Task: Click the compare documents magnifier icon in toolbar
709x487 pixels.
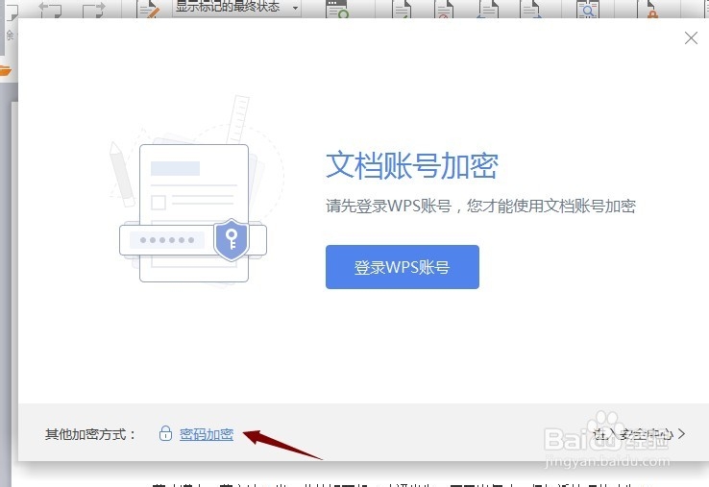Action: pyautogui.click(x=587, y=9)
